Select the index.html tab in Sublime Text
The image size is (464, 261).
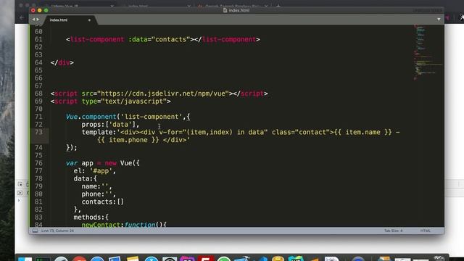59,20
